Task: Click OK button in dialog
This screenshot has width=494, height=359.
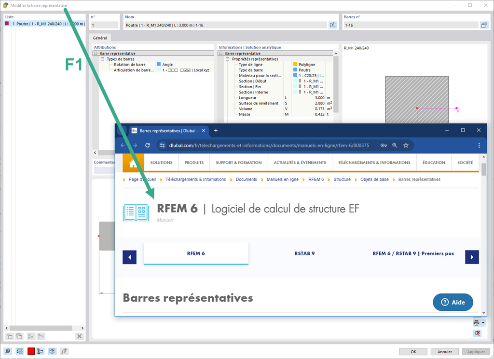Action: point(413,352)
